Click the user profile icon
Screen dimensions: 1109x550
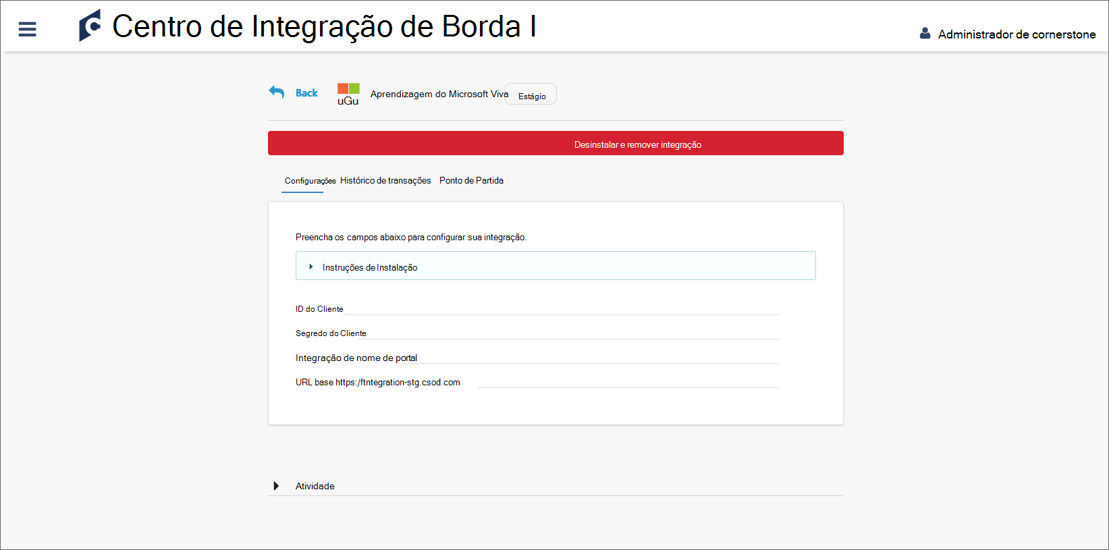[925, 33]
